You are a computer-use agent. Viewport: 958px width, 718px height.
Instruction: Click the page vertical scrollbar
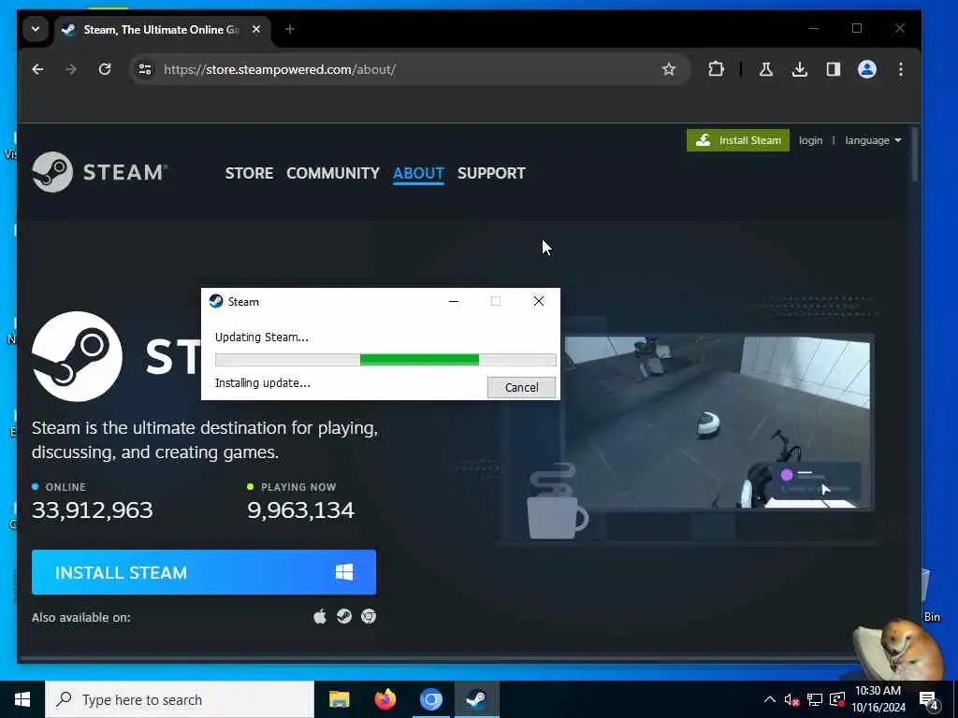pyautogui.click(x=915, y=154)
